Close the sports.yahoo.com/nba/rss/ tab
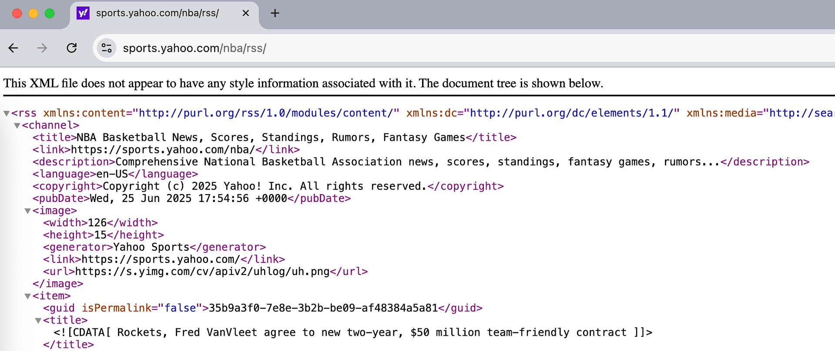 click(245, 13)
